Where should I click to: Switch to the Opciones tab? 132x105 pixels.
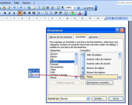tap(93, 37)
